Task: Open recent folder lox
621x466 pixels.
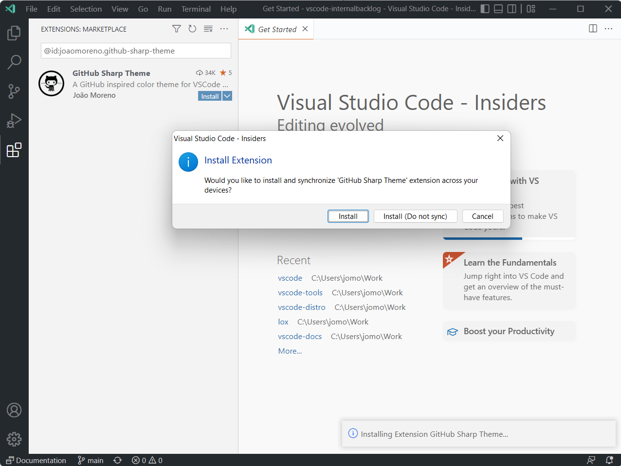Action: [283, 322]
